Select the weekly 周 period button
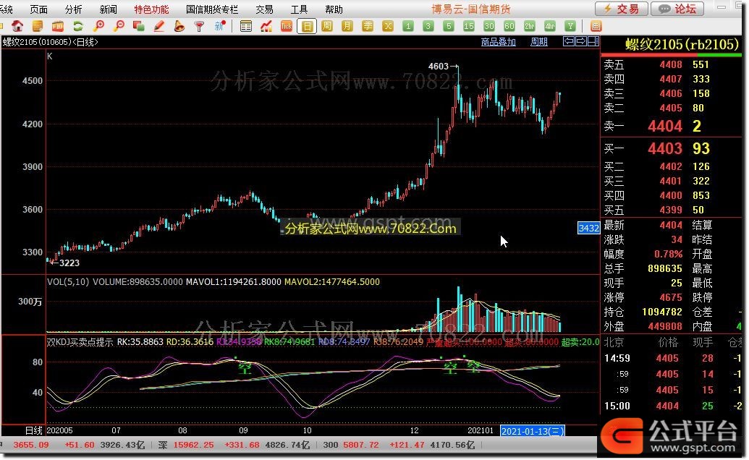Image resolution: width=749 pixels, height=460 pixels. [327, 26]
